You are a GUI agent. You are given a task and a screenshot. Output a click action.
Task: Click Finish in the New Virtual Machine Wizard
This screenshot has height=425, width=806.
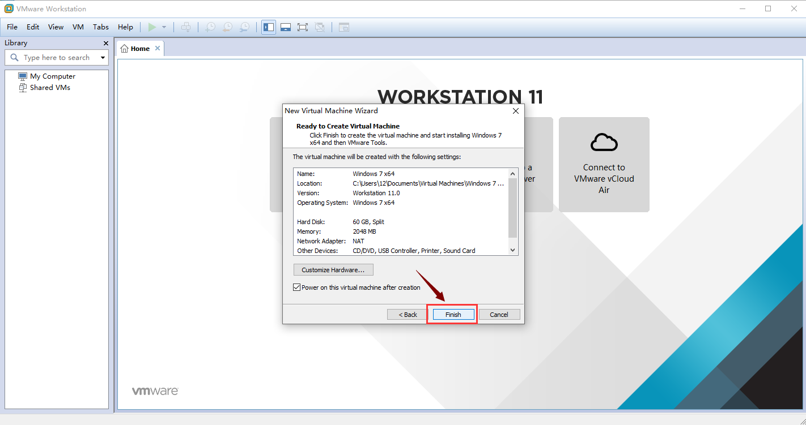pos(453,315)
